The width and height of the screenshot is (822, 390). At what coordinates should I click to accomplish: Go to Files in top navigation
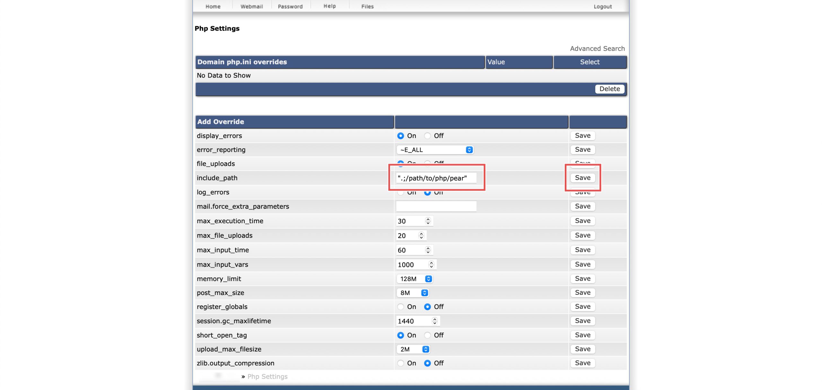[x=367, y=6]
